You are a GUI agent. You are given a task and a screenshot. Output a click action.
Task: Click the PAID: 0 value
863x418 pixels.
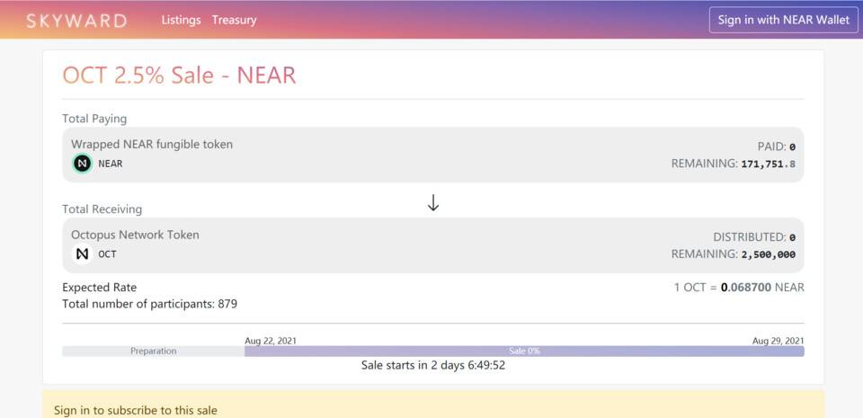[777, 147]
